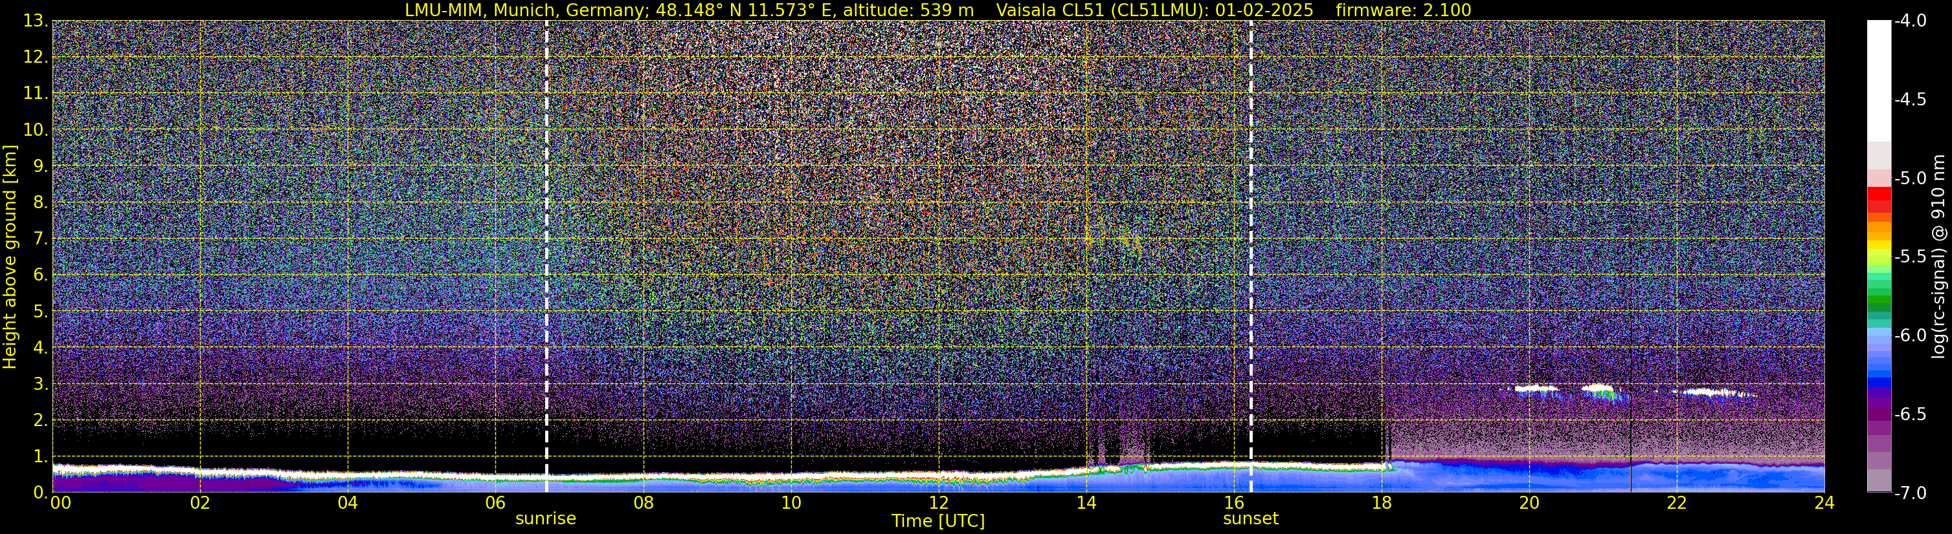Click the time tick label '08'
The image size is (1952, 534).
[643, 503]
